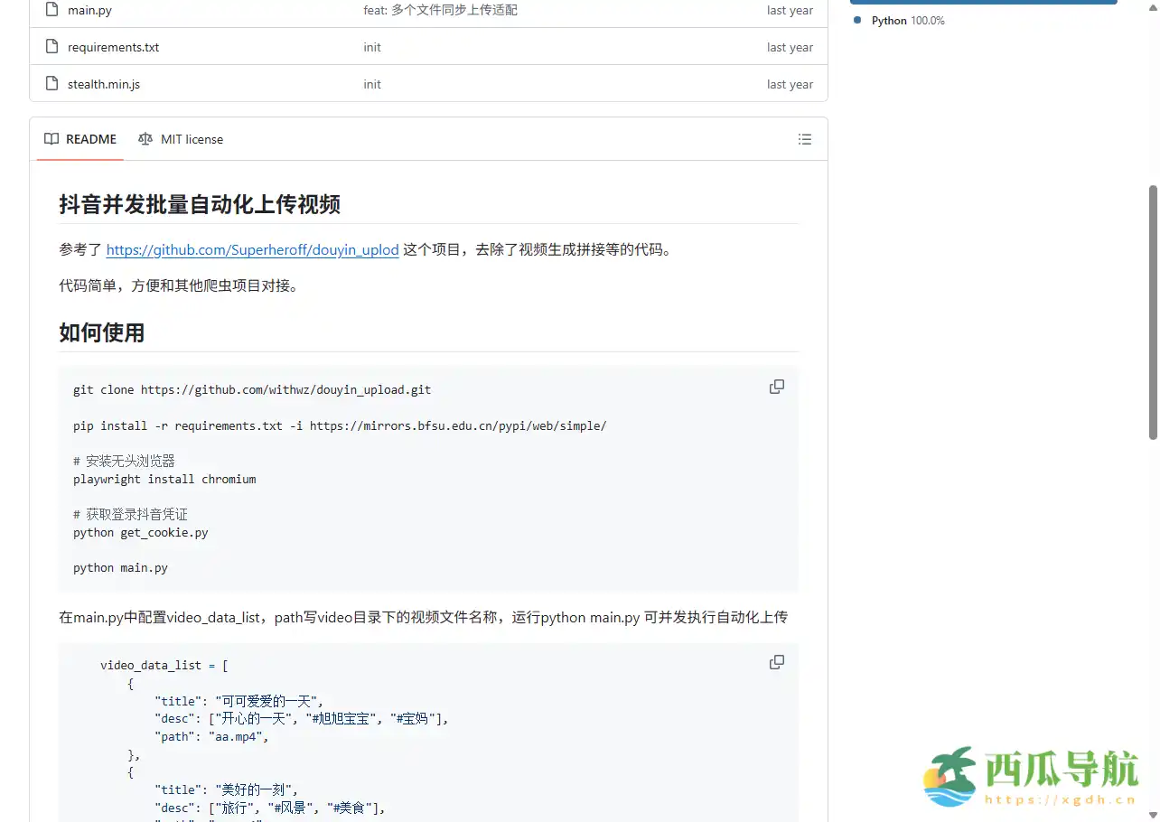1160x822 pixels.
Task: Open the MIT license tab
Action: 192,138
